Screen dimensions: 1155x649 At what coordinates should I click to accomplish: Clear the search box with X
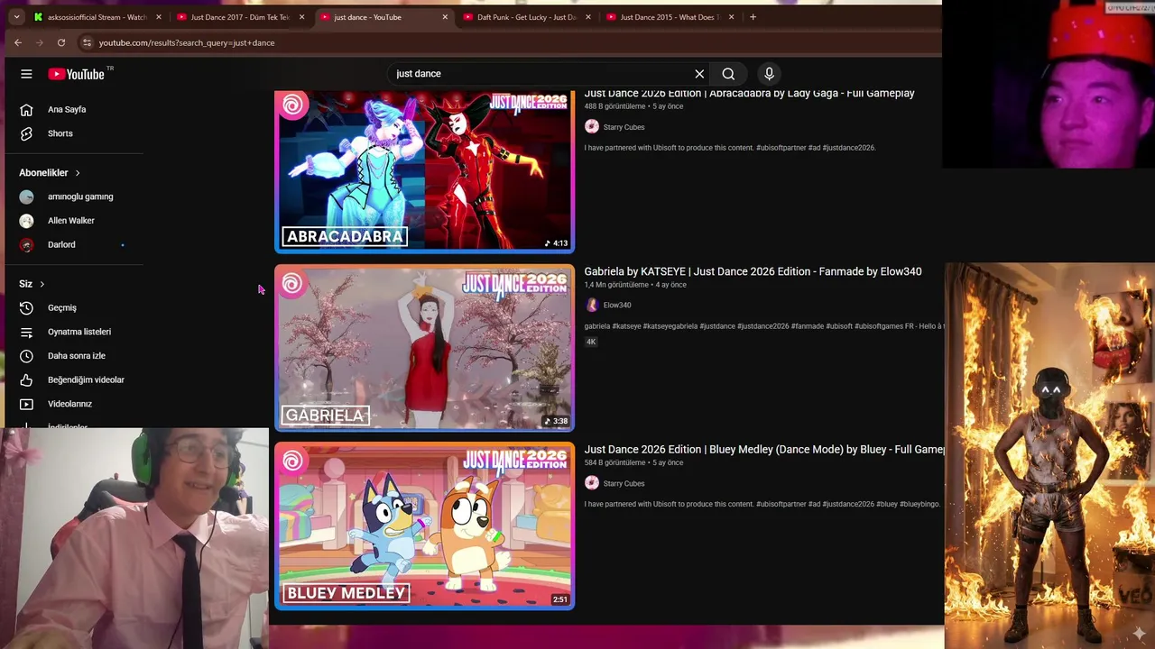(699, 74)
